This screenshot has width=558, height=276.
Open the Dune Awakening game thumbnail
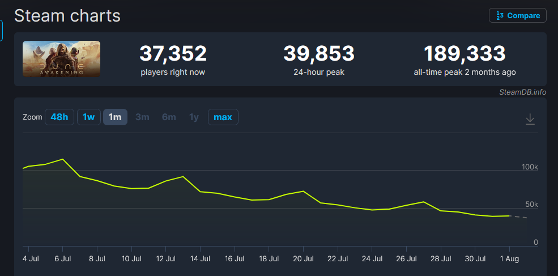[x=62, y=59]
